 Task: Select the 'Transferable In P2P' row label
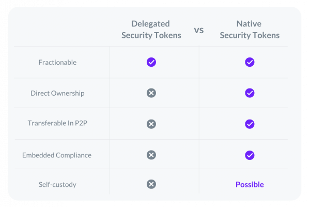57,123
